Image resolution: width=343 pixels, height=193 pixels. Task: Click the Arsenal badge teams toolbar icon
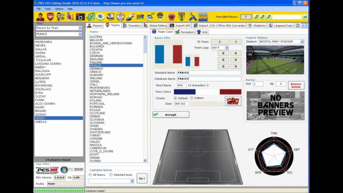coord(50,17)
